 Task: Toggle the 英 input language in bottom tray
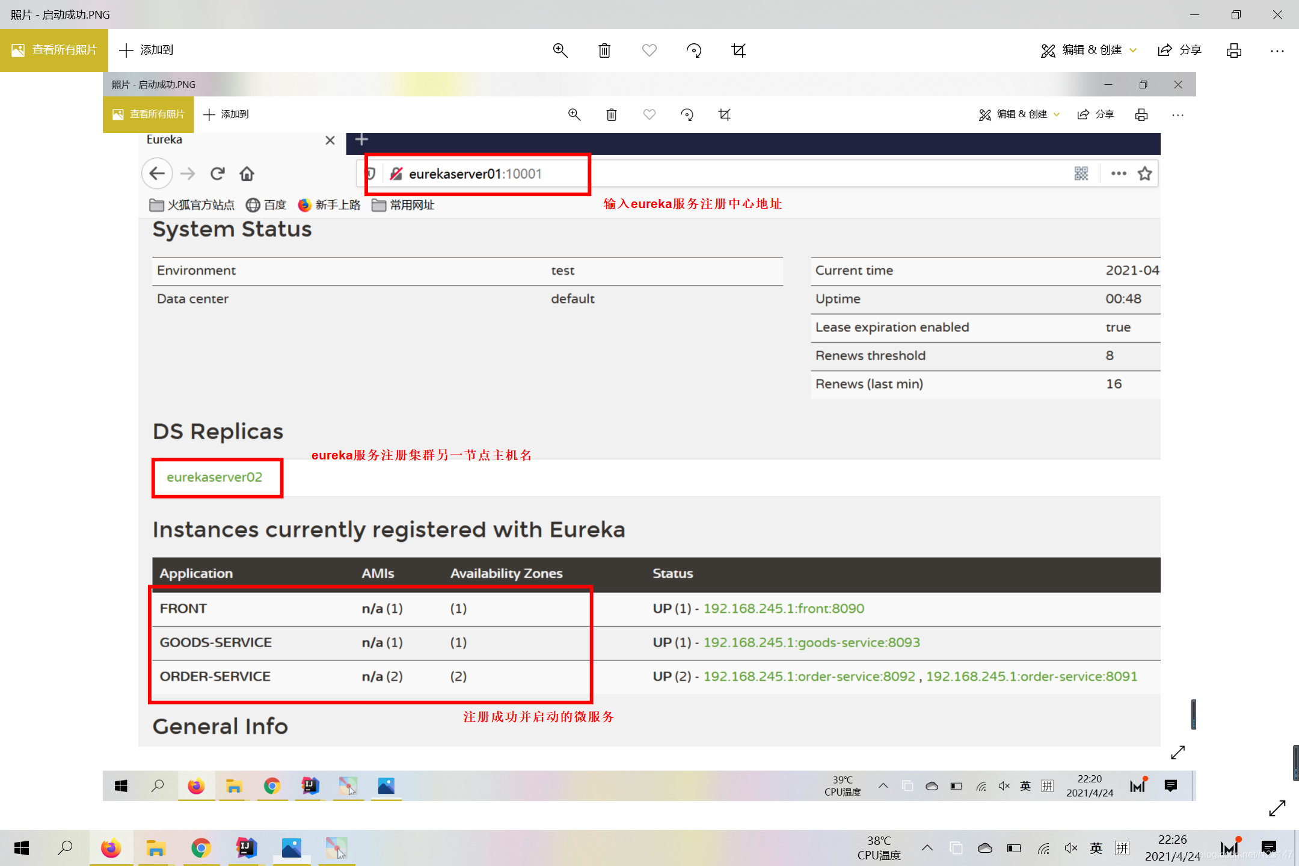tap(1096, 848)
